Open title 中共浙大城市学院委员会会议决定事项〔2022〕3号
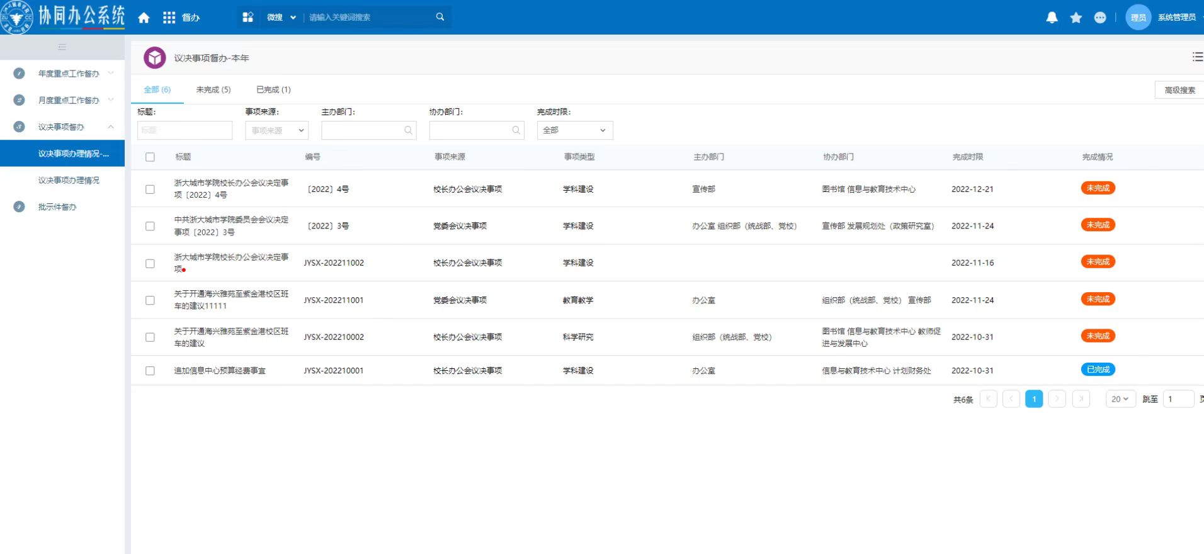This screenshot has height=554, width=1204. point(231,226)
